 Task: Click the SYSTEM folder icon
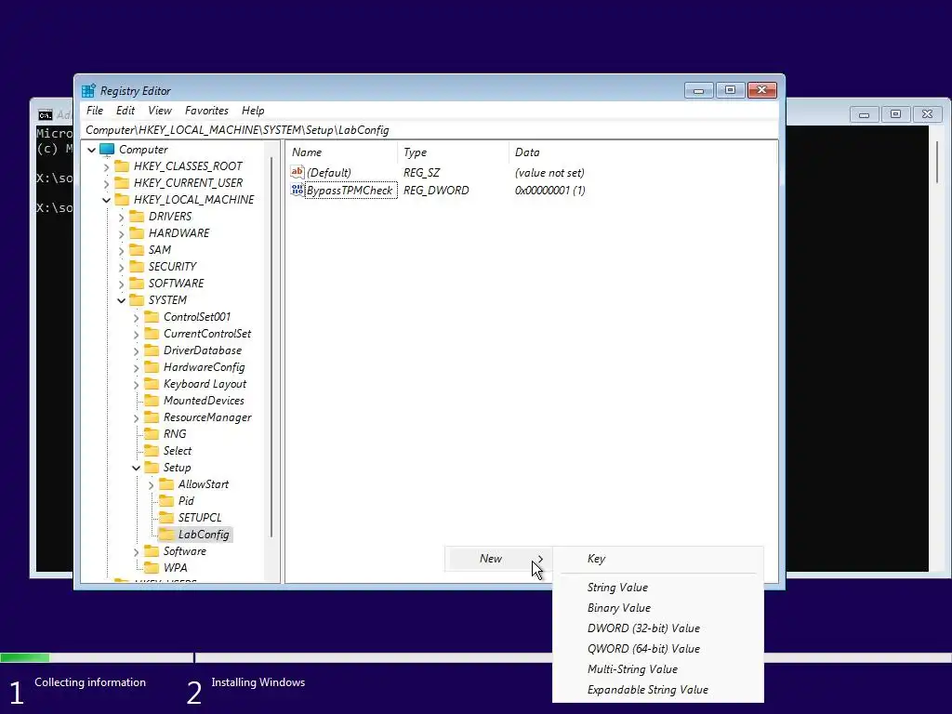pos(138,300)
